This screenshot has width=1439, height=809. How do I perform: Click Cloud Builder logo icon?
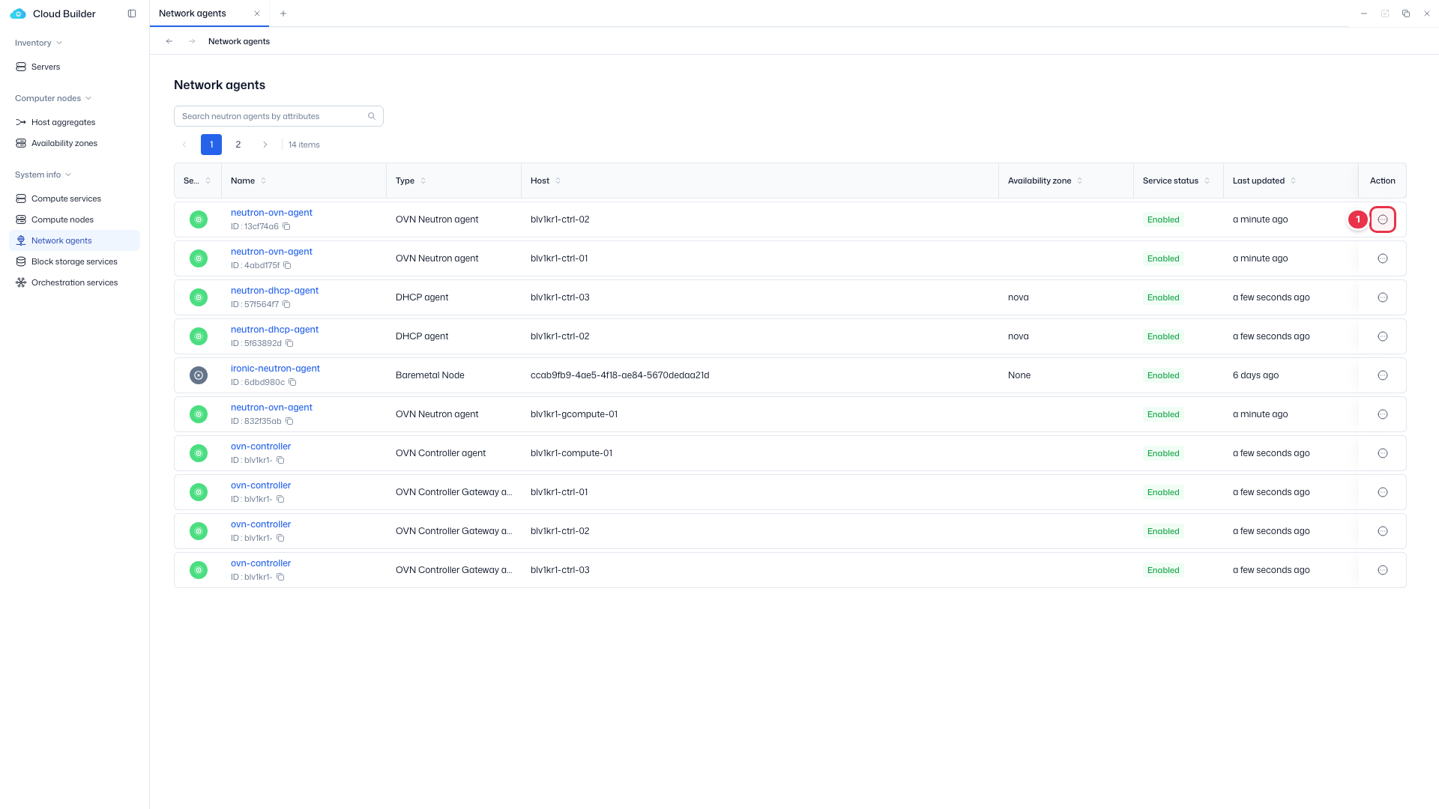click(x=18, y=13)
